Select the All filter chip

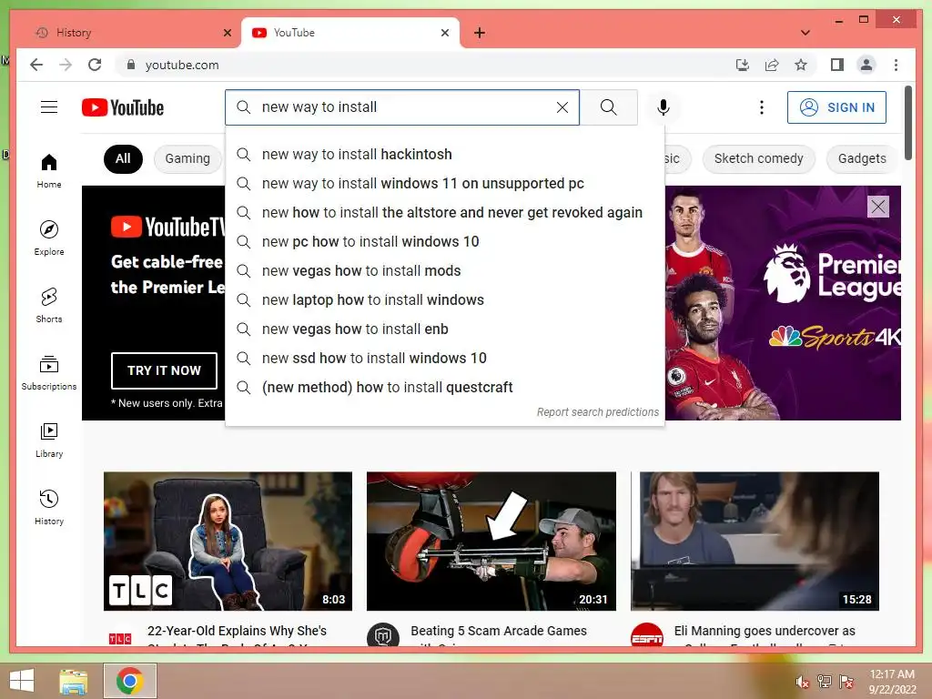(x=123, y=158)
